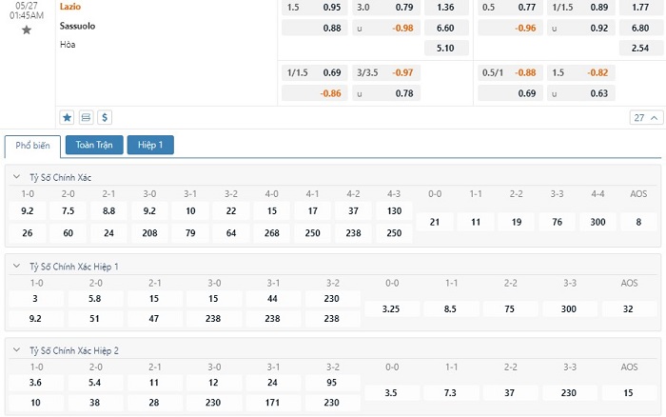Select under odds -0.98
Image resolution: width=666 pixels, height=417 pixels.
click(386, 28)
